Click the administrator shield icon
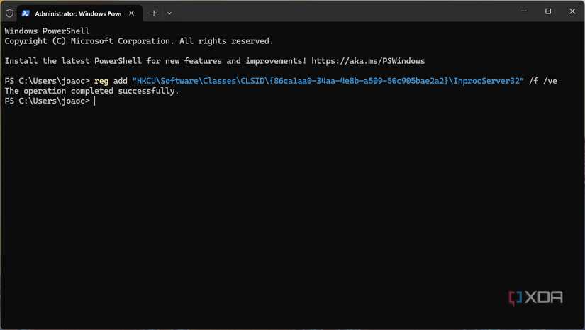Image resolution: width=585 pixels, height=330 pixels. pos(9,13)
